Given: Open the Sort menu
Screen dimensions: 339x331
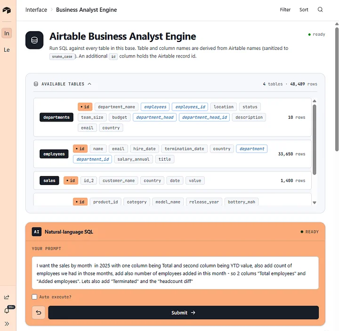Looking at the screenshot, I should point(304,9).
